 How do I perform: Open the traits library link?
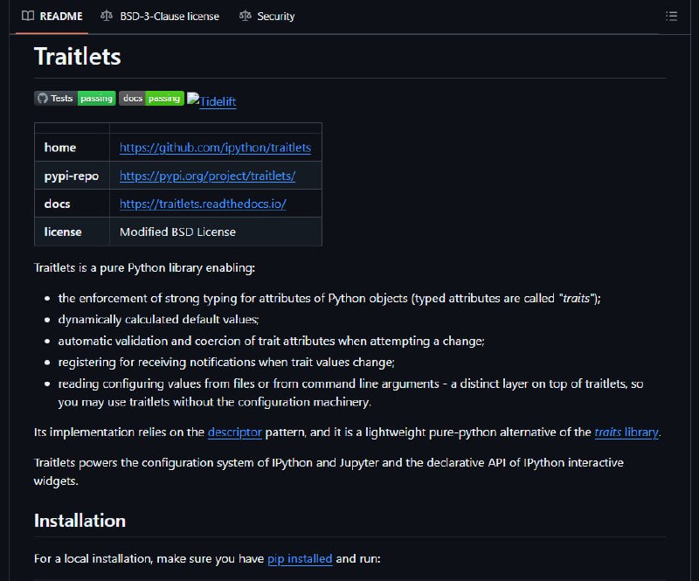click(x=626, y=432)
